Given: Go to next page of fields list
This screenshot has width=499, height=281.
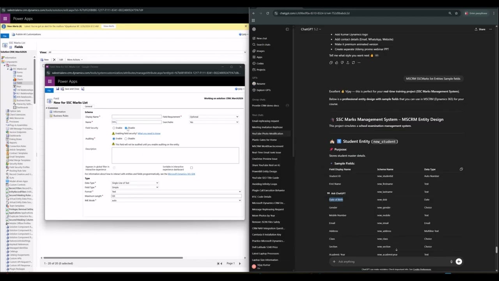Looking at the screenshot, I should tap(240, 263).
